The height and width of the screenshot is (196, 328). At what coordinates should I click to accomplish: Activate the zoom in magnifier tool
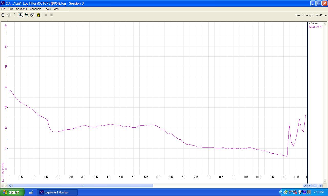(21, 15)
